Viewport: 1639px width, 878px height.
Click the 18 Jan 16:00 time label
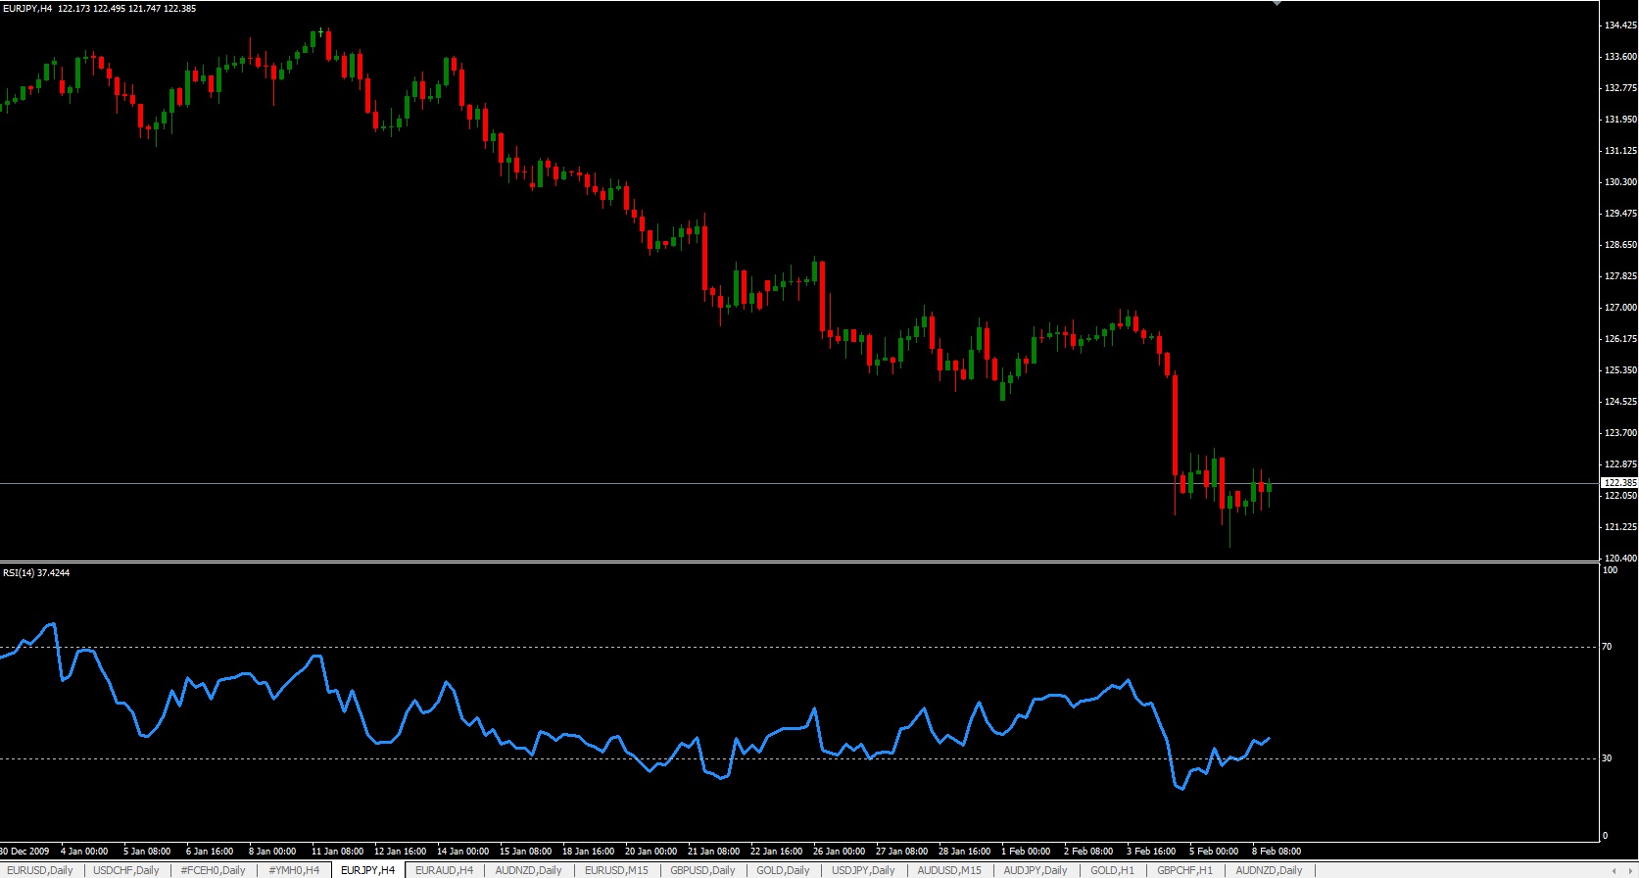[588, 852]
